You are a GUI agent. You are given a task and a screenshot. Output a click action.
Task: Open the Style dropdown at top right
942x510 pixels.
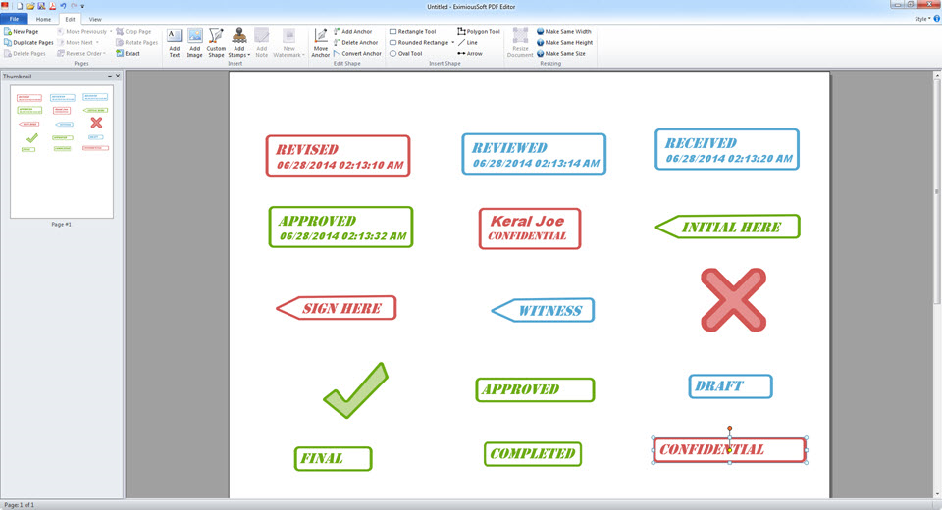coord(922,19)
